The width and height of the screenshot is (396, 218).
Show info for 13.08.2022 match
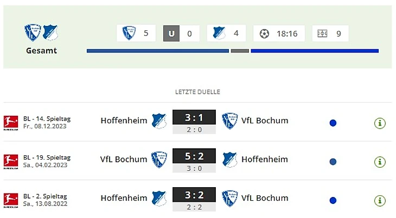point(380,200)
